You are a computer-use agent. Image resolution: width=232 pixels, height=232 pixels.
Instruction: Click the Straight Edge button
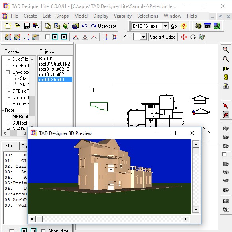point(163,37)
